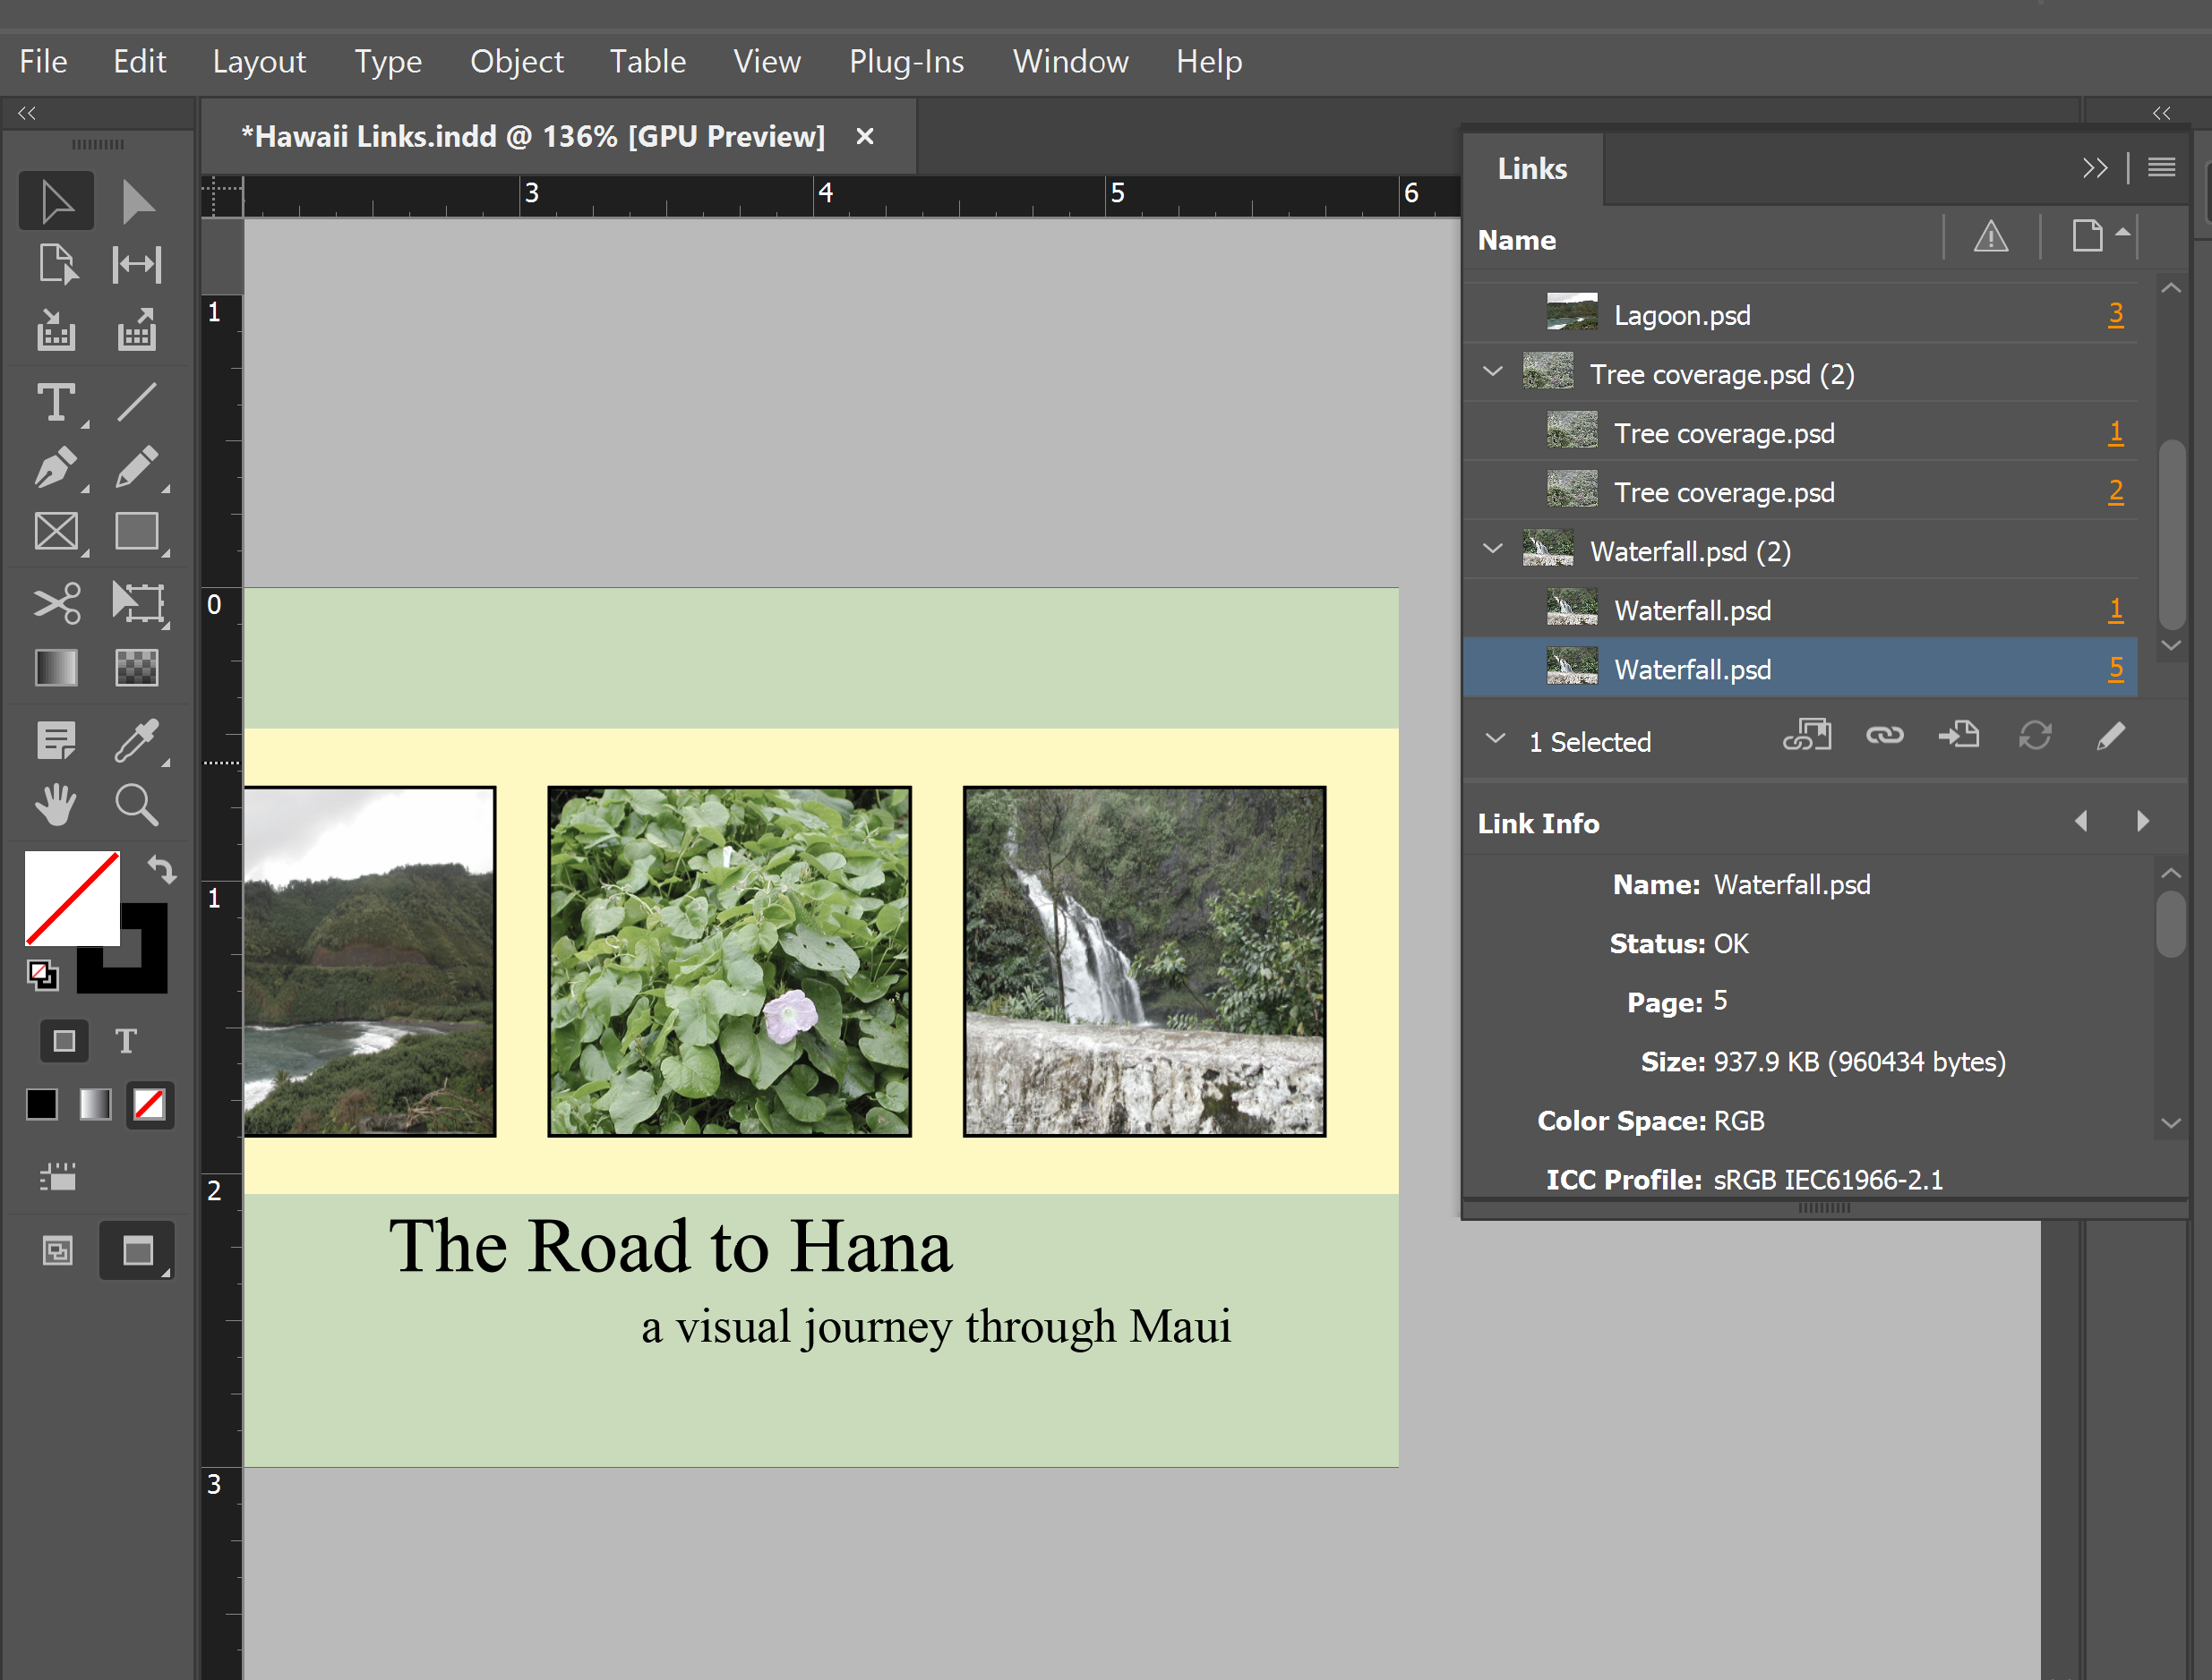Select the Scissors tool
This screenshot has height=1680, width=2212.
point(56,603)
